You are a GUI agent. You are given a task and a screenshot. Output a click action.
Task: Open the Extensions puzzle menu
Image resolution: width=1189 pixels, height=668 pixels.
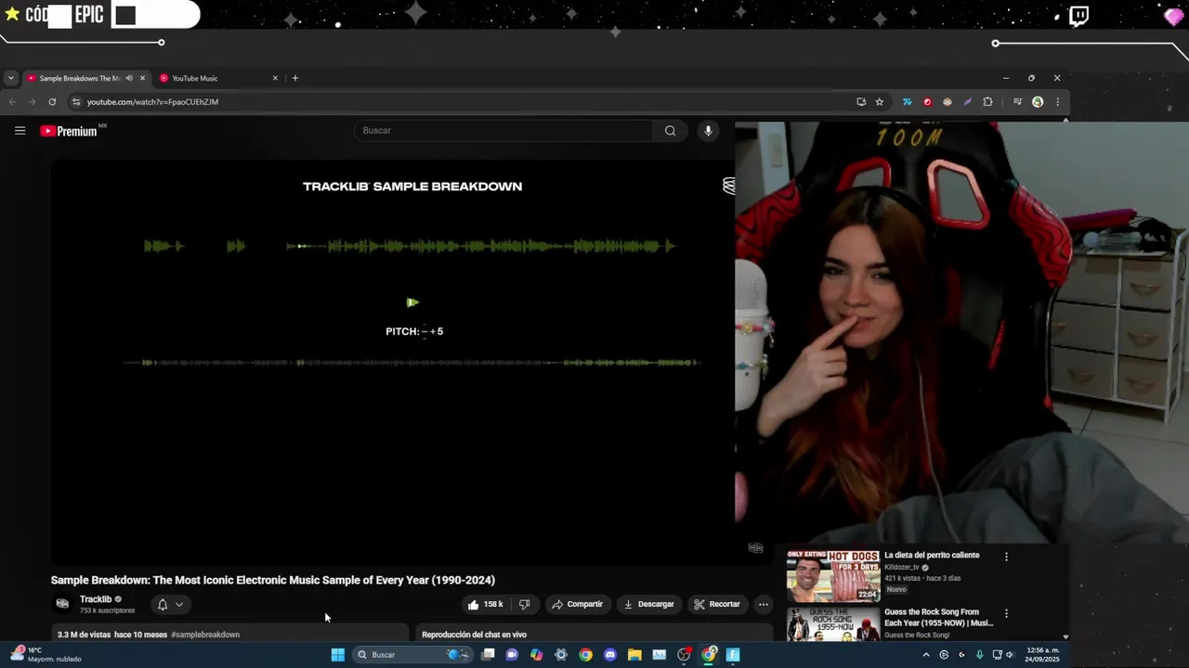(987, 102)
